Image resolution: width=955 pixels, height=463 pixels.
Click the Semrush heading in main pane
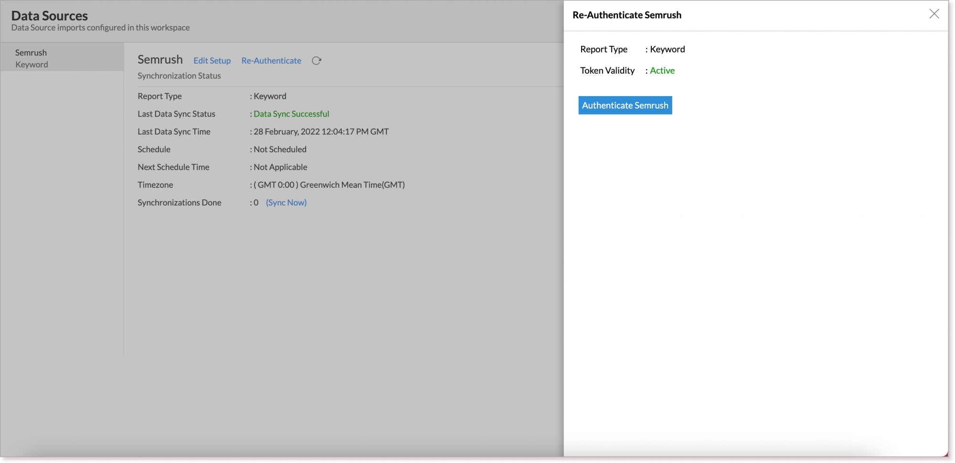pyautogui.click(x=160, y=60)
